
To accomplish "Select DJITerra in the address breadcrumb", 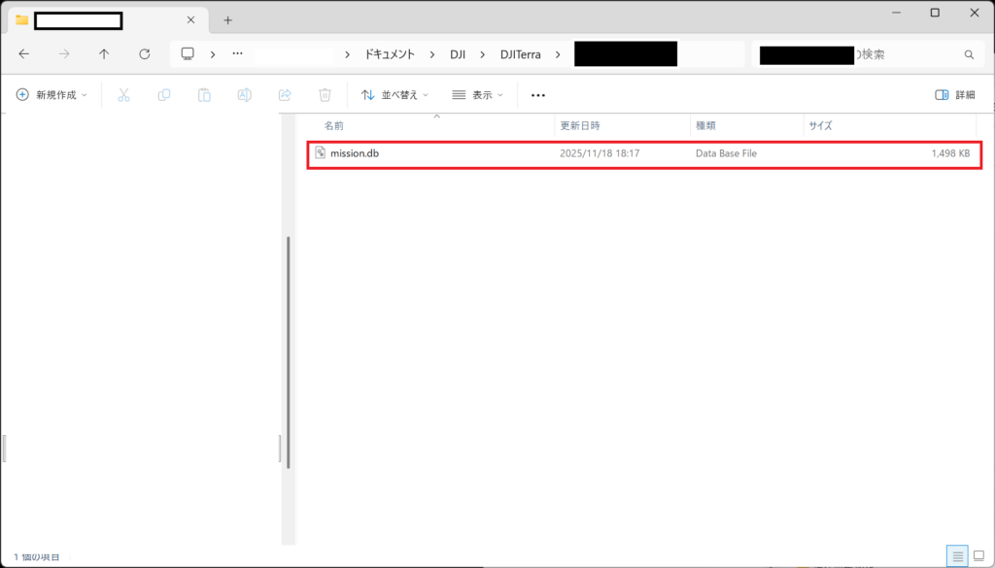I will pyautogui.click(x=523, y=54).
